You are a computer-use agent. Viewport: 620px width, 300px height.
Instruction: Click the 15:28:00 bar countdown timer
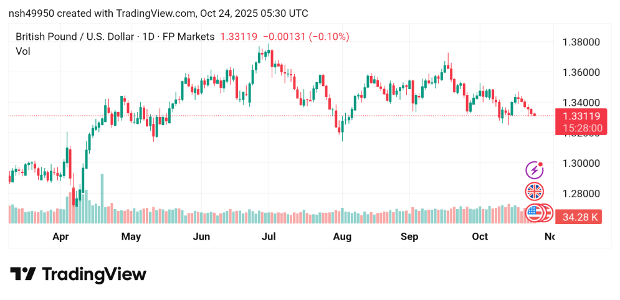point(581,128)
